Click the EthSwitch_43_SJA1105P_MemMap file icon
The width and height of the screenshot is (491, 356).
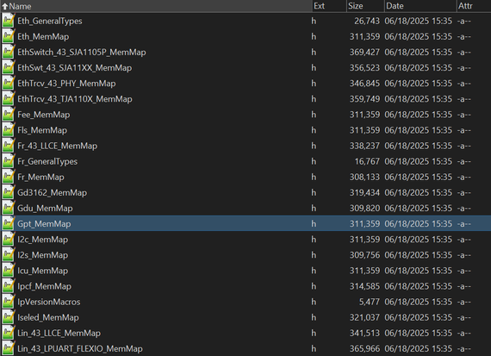tap(8, 53)
